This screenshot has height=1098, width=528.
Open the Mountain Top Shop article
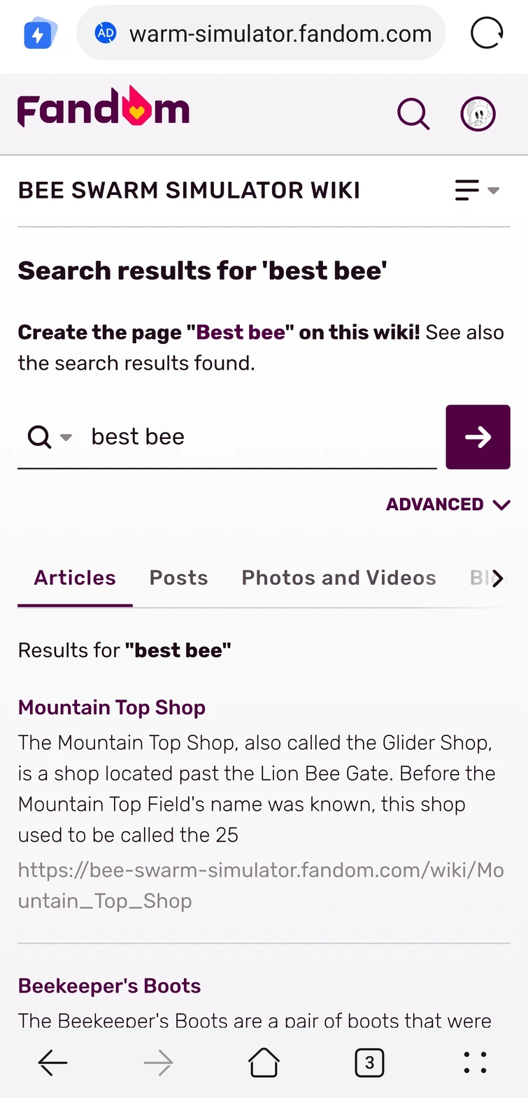pos(111,707)
